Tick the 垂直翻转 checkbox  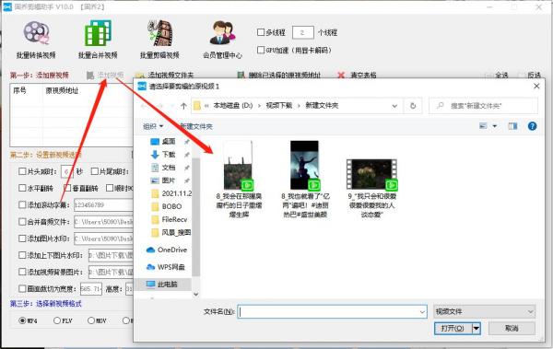[67, 188]
